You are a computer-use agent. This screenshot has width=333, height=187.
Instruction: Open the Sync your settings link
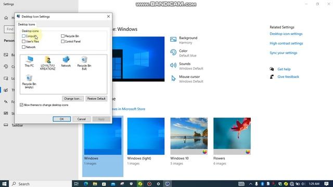click(283, 53)
